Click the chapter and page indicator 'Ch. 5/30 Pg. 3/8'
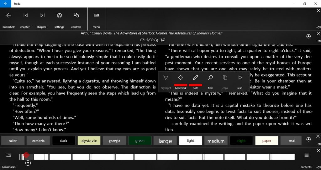 click(153, 40)
